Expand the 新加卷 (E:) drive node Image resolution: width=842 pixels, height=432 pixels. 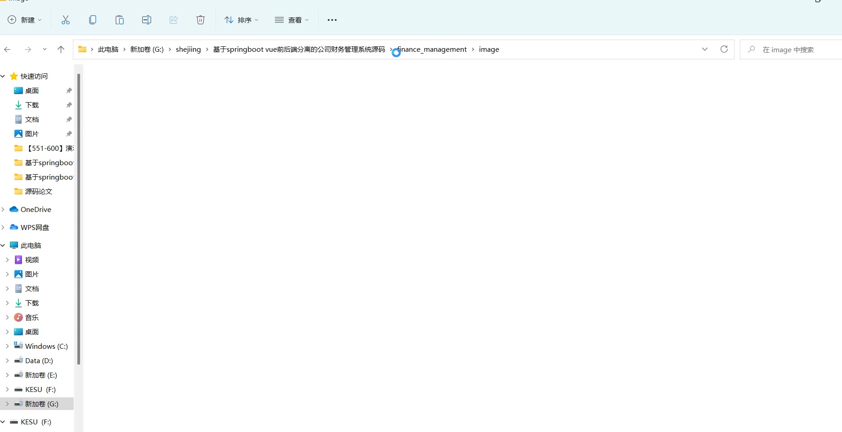(x=7, y=375)
